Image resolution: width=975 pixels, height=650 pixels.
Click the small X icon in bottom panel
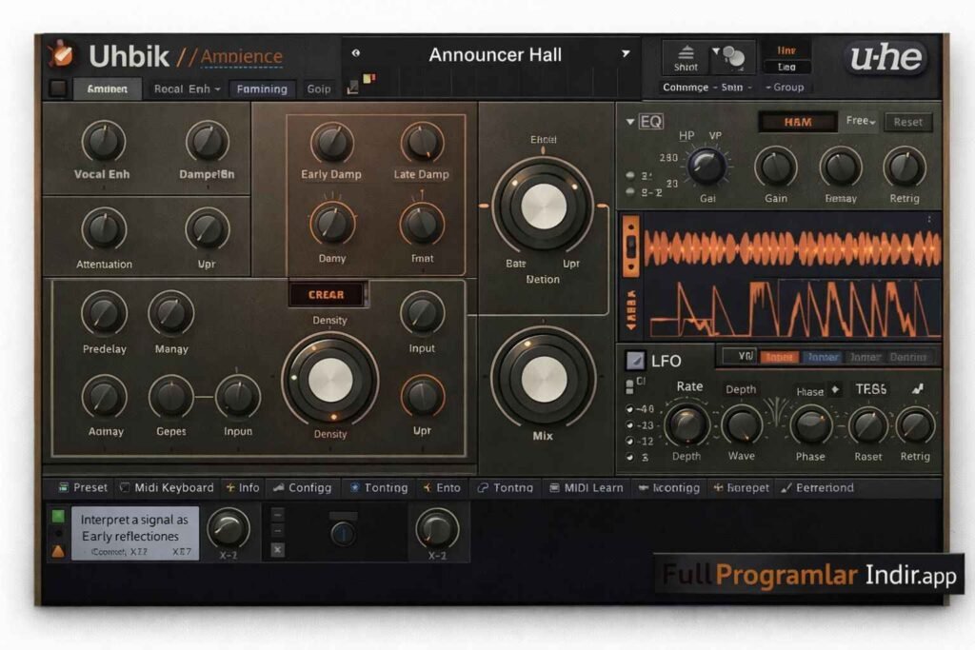(x=277, y=549)
